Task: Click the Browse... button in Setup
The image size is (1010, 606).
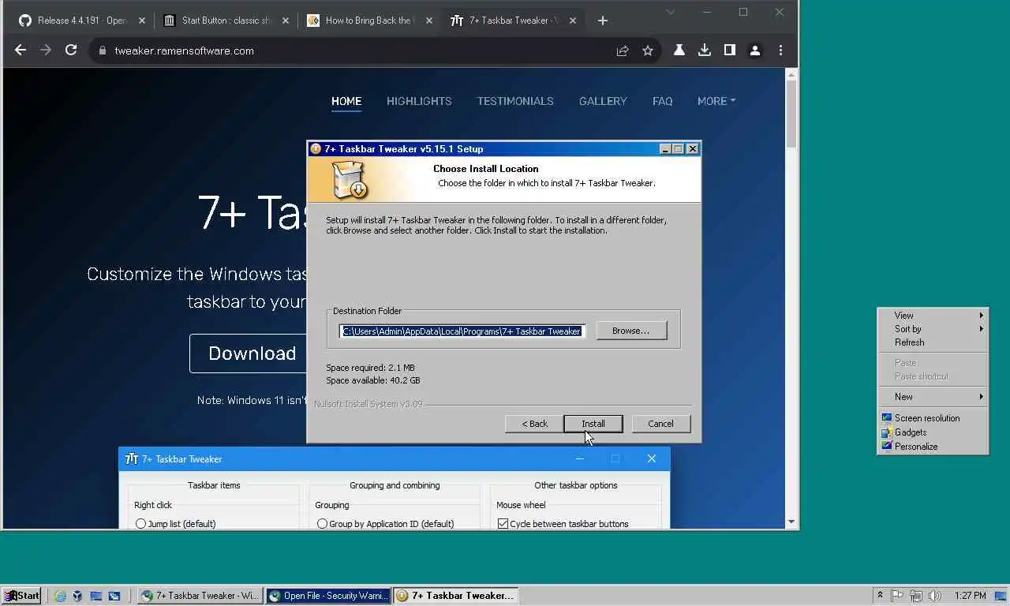Action: [631, 331]
